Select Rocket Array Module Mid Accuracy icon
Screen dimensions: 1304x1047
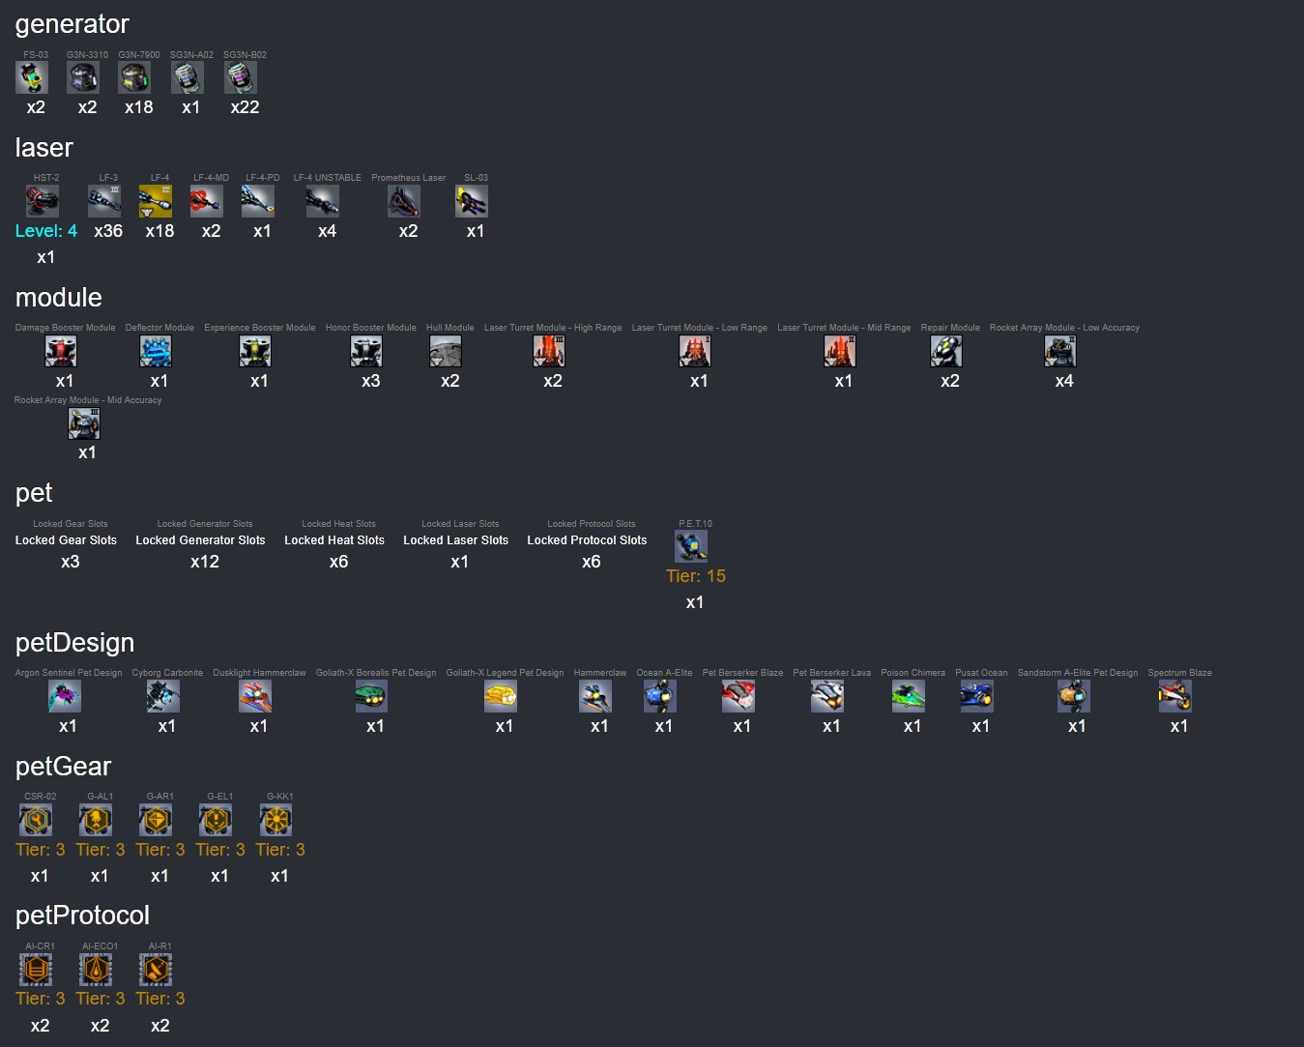click(x=84, y=423)
